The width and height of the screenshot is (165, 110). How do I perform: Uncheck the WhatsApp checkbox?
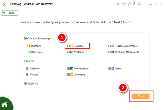(68, 52)
